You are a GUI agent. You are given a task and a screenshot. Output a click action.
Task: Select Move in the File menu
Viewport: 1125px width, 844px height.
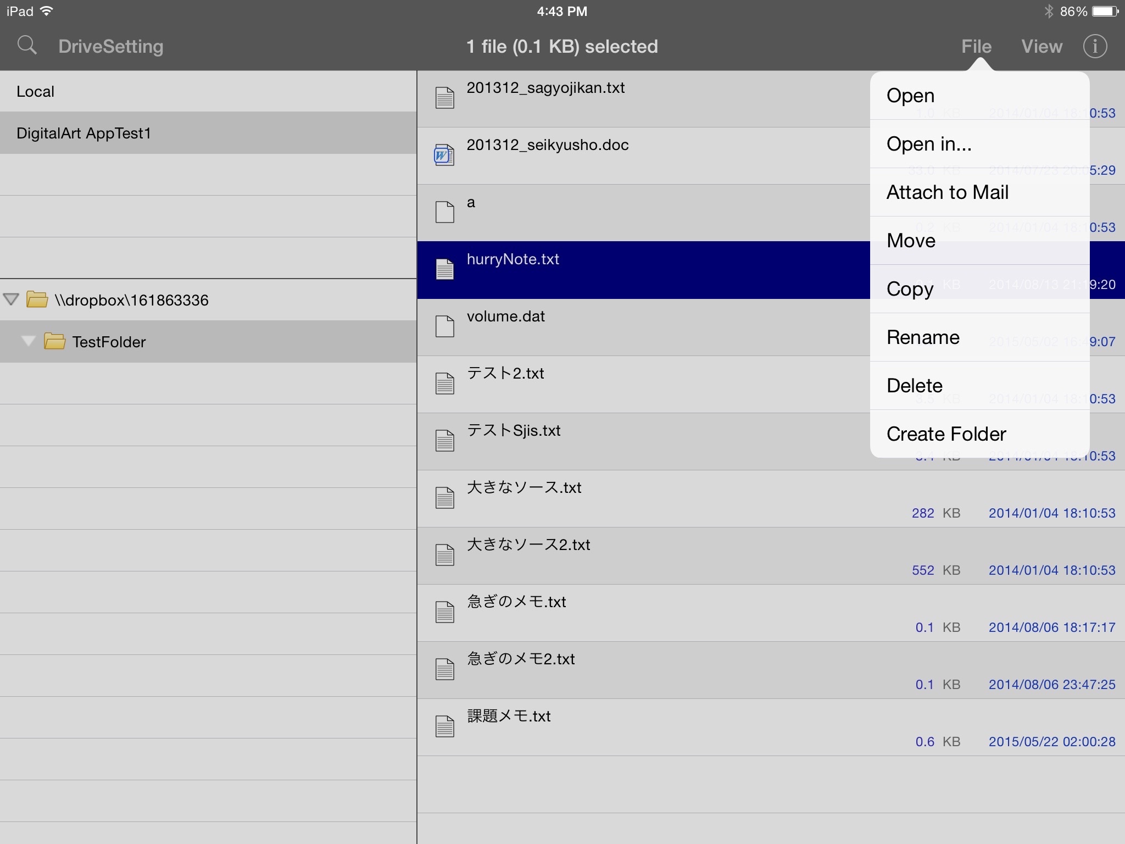coord(979,241)
